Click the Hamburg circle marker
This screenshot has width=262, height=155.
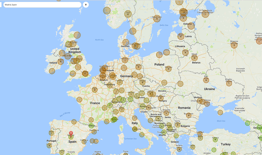(x=125, y=61)
